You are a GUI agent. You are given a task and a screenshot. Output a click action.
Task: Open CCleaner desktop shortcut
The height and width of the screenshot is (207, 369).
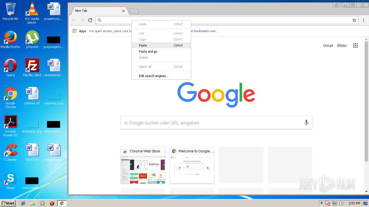tap(10, 152)
